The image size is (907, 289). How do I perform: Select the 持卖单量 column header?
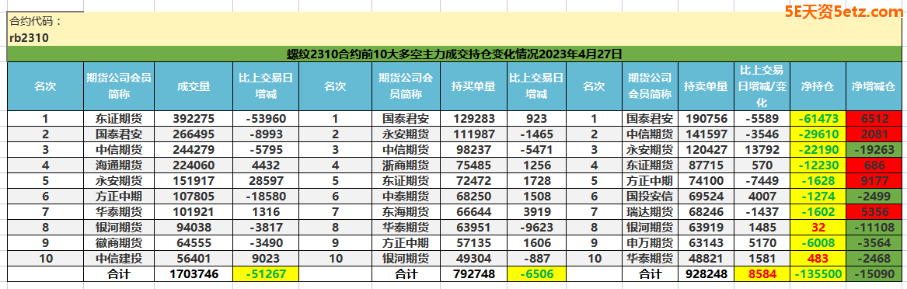pyautogui.click(x=706, y=87)
